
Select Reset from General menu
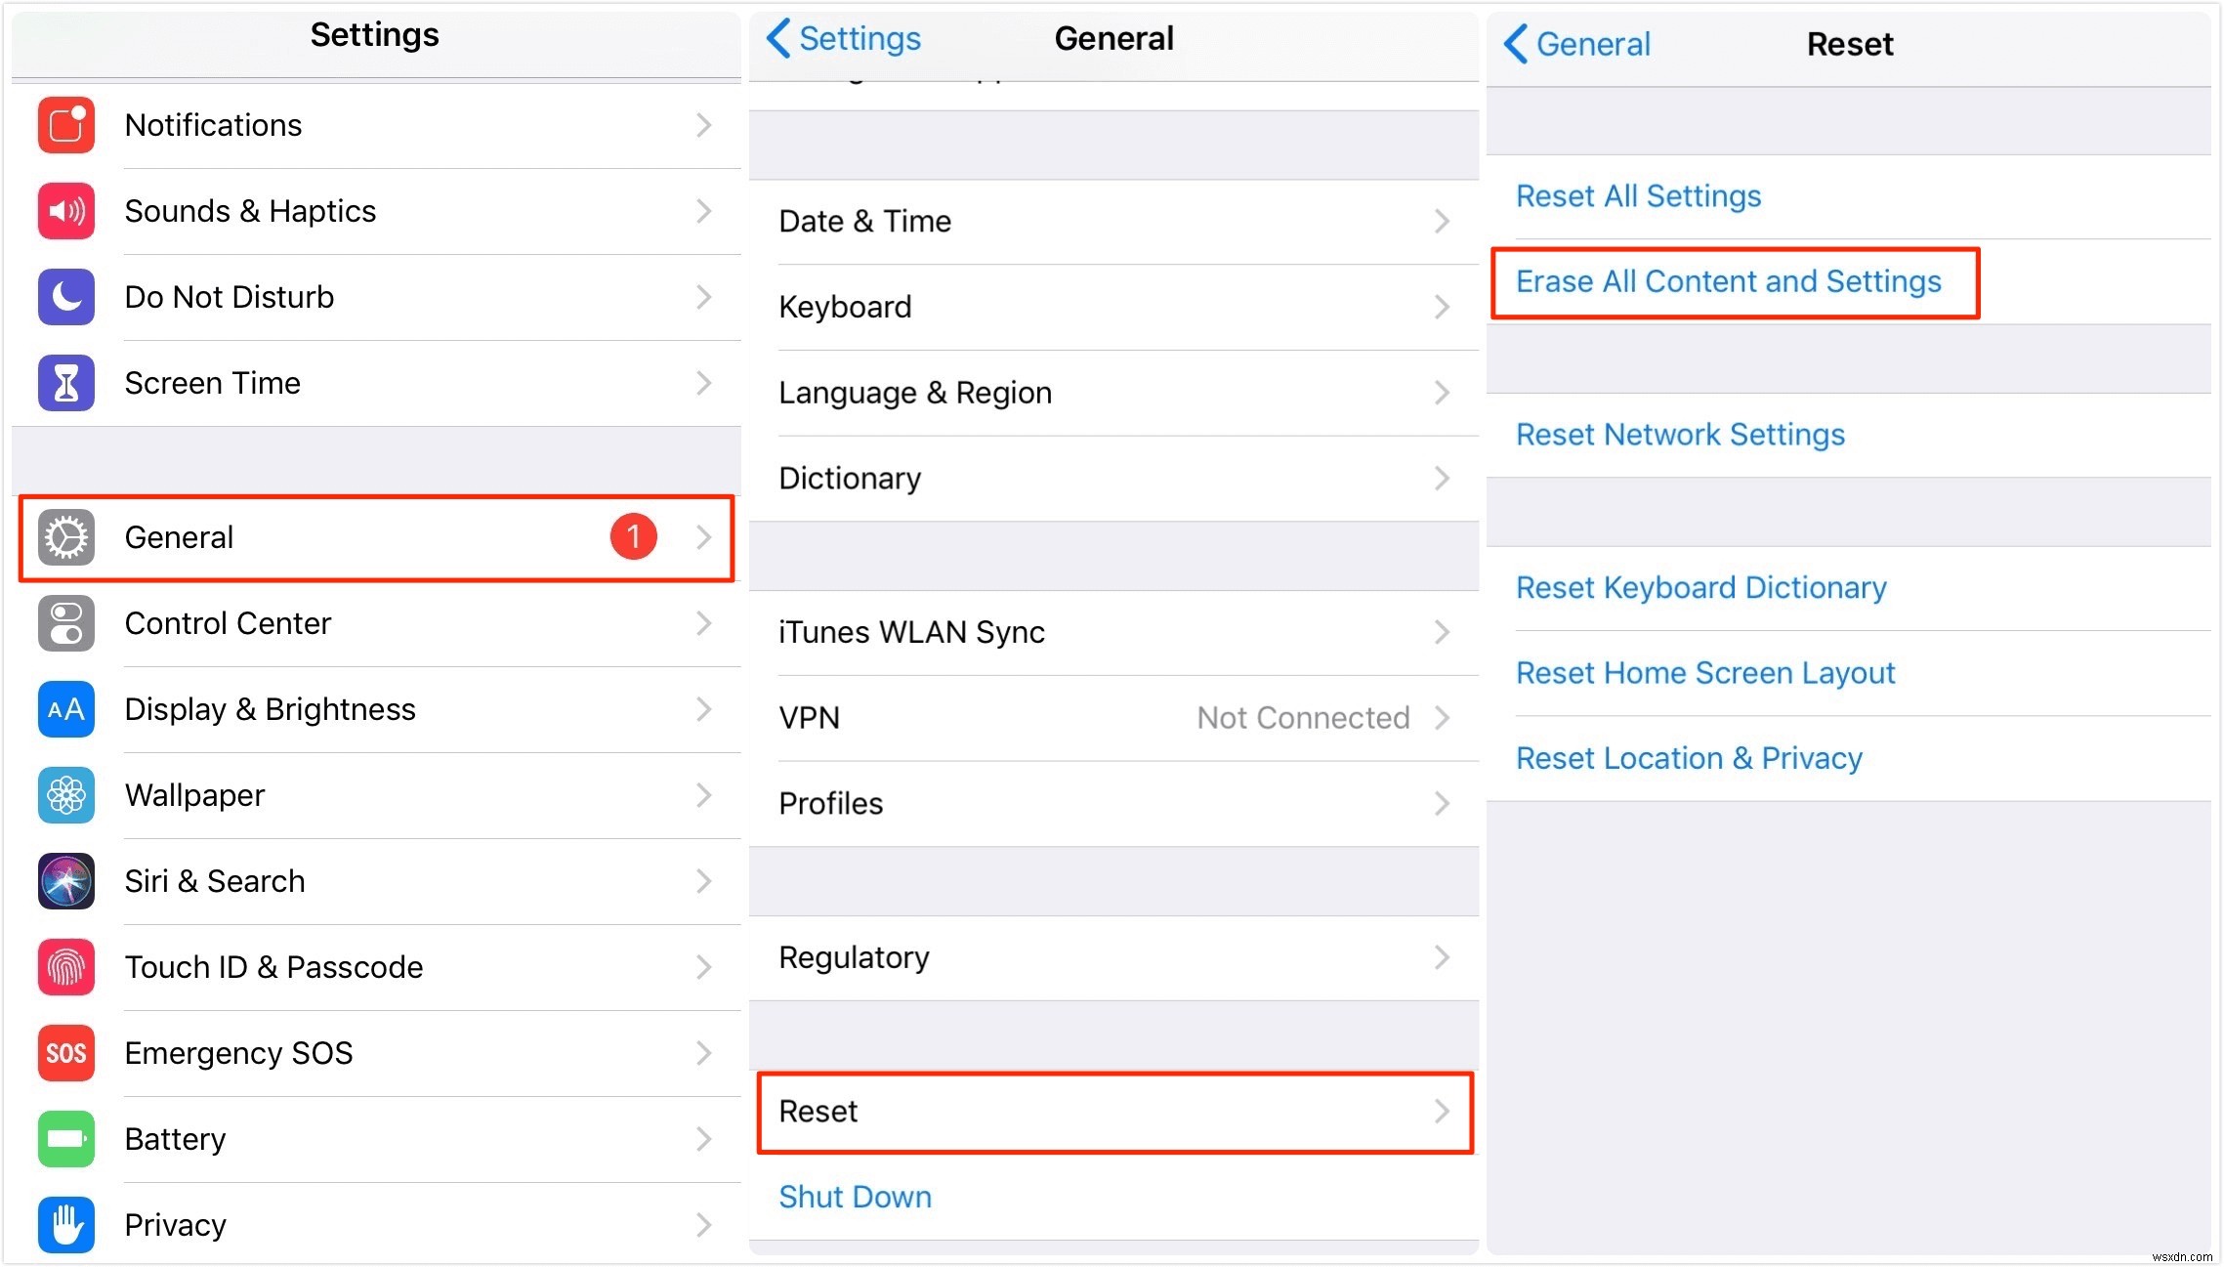click(1111, 1110)
